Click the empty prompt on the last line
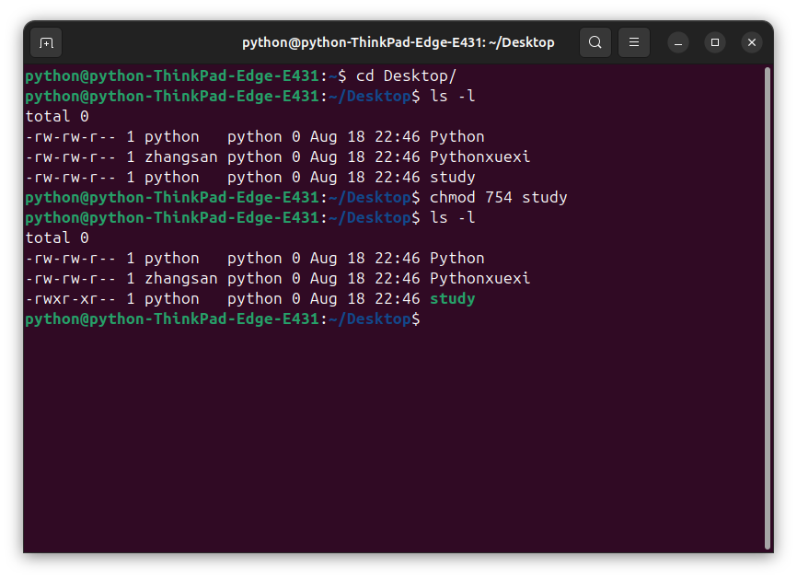The width and height of the screenshot is (797, 579). click(x=223, y=319)
